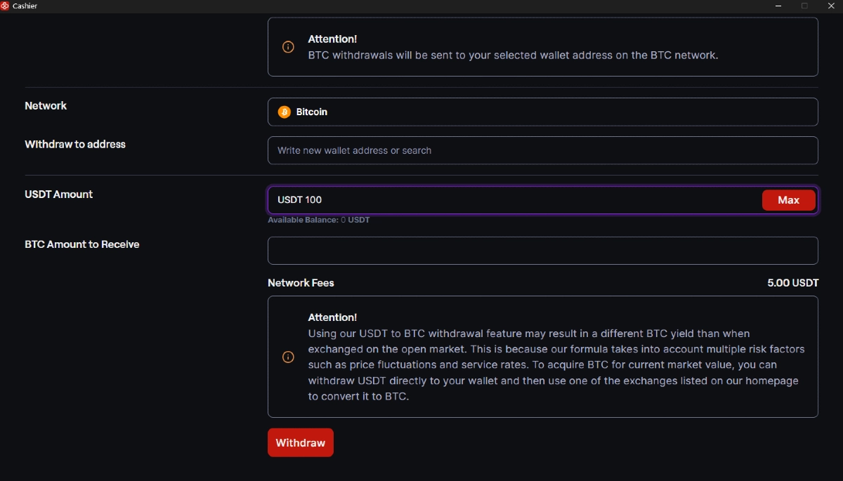
Task: Click the Network Fees label
Action: 301,283
